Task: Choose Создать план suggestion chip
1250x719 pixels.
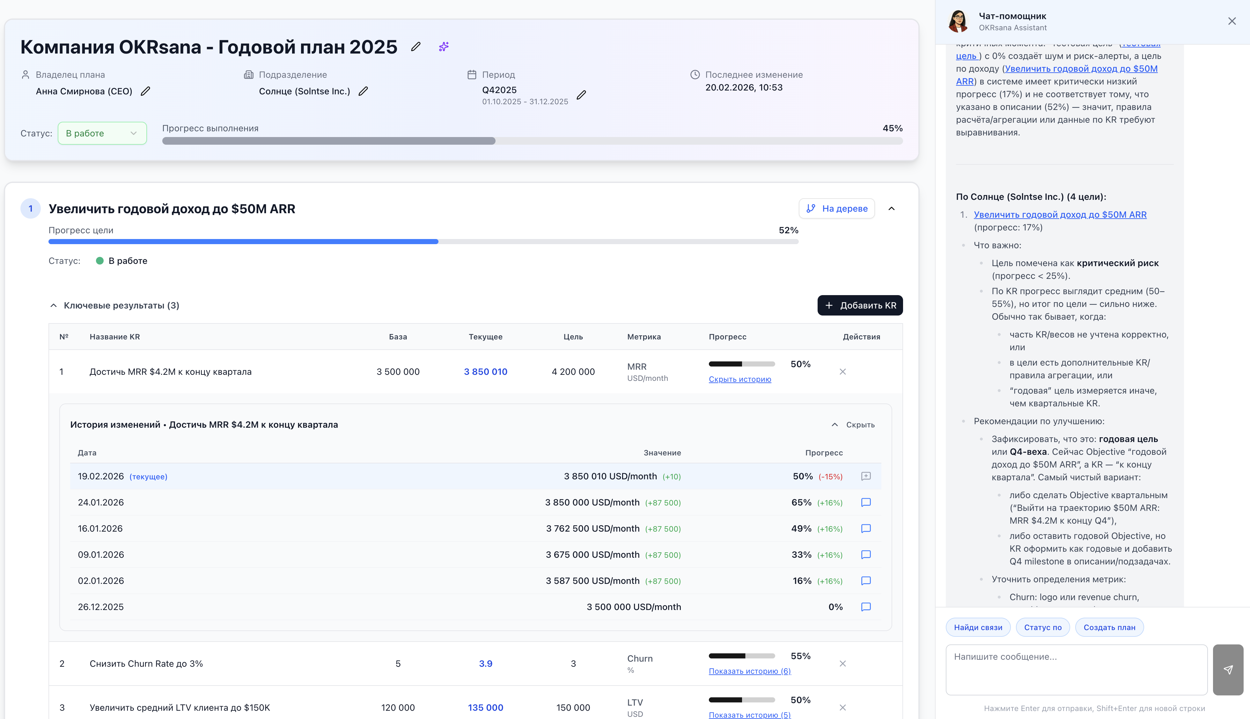Action: point(1109,628)
